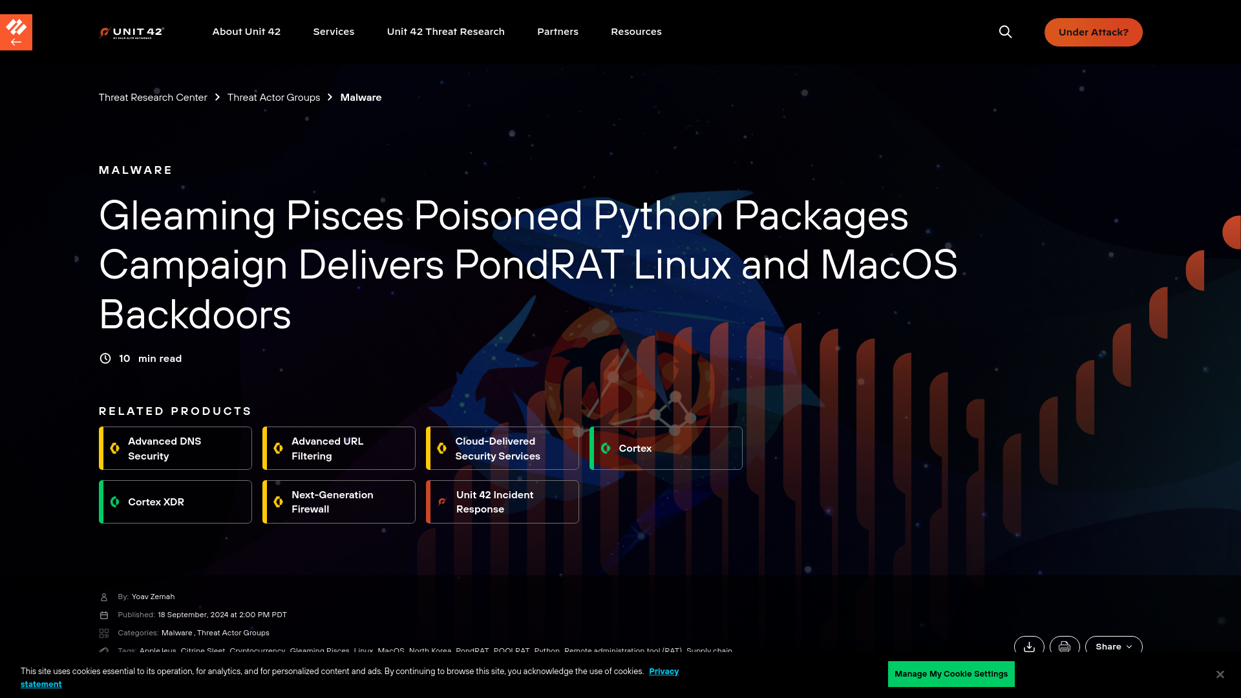The image size is (1241, 698).
Task: Expand the About Unit 42 navigation menu
Action: [x=246, y=32]
